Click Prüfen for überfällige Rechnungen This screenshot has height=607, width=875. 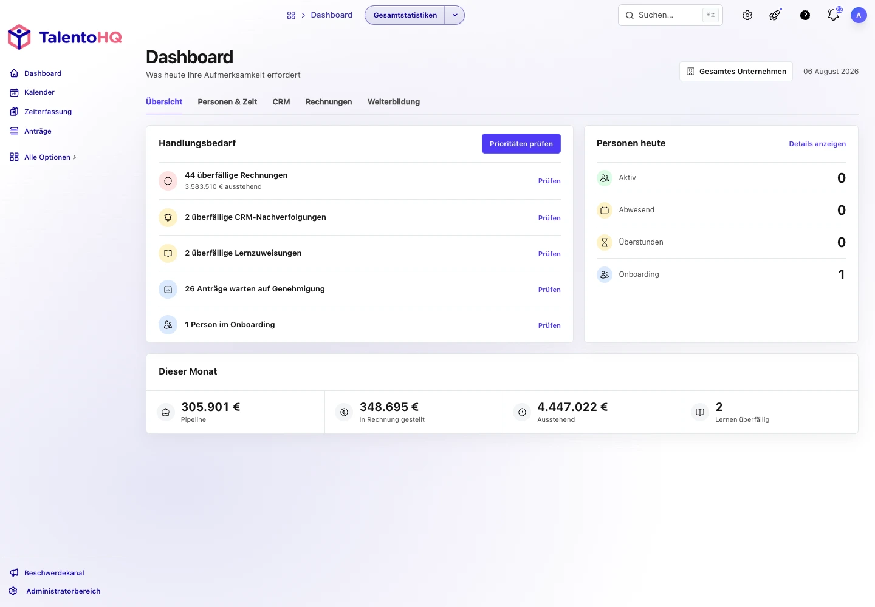549,181
